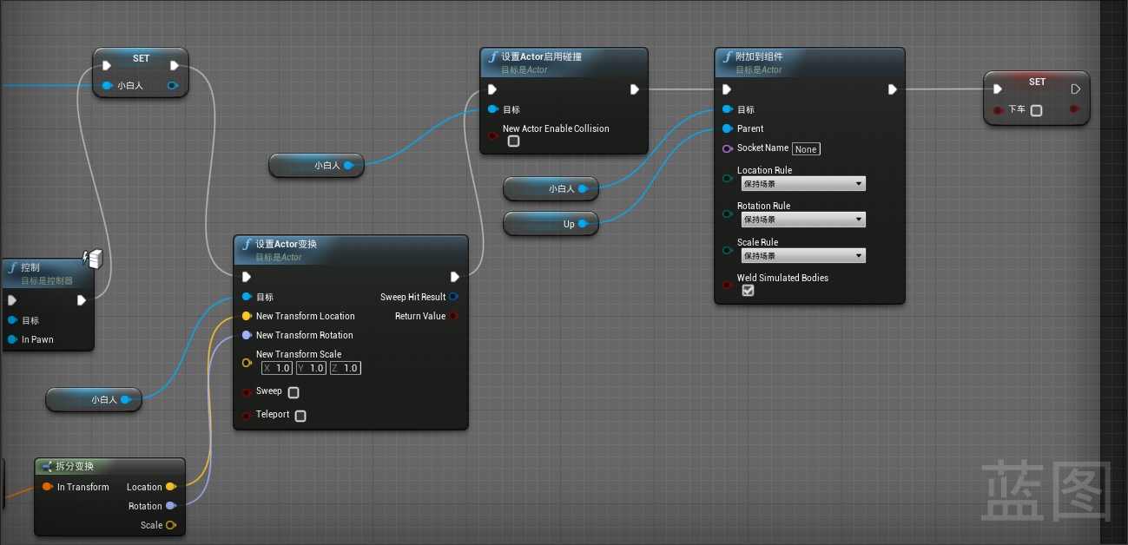Click the New Transform Rotation pin
This screenshot has width=1128, height=545.
pos(247,335)
